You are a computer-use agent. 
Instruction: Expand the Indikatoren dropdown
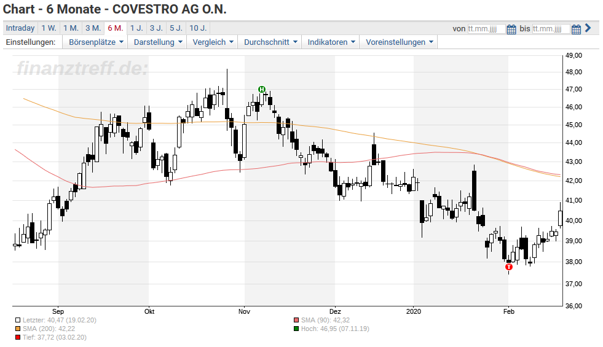[331, 42]
